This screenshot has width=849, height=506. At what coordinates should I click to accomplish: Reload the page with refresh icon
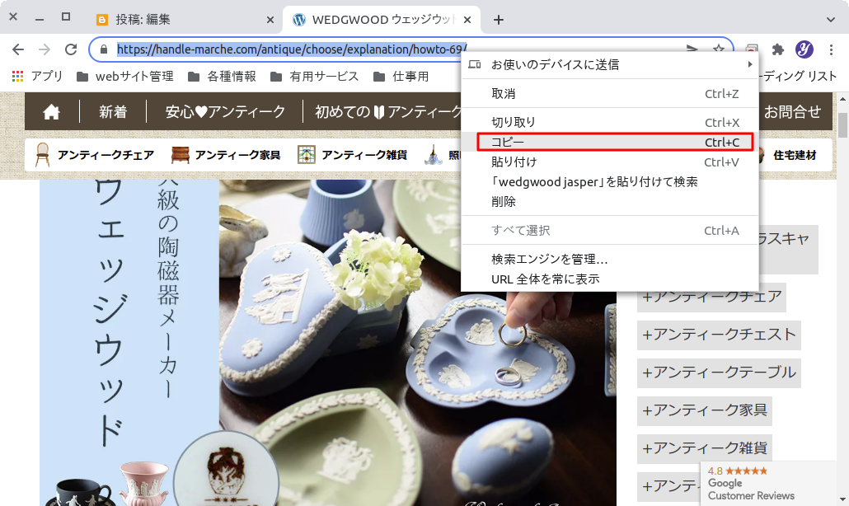pyautogui.click(x=71, y=49)
